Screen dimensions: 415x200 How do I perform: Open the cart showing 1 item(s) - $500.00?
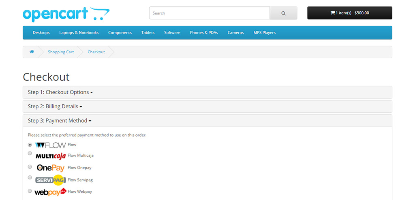(350, 13)
